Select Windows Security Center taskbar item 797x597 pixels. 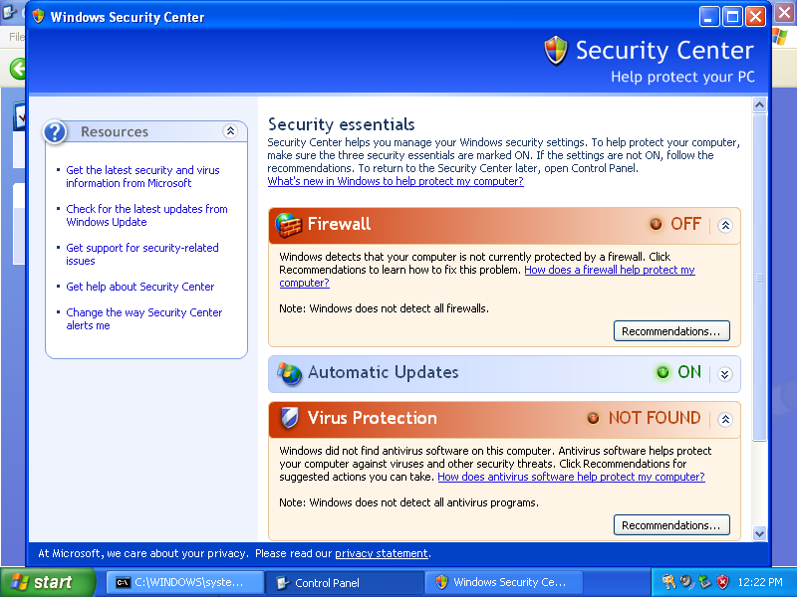(503, 582)
